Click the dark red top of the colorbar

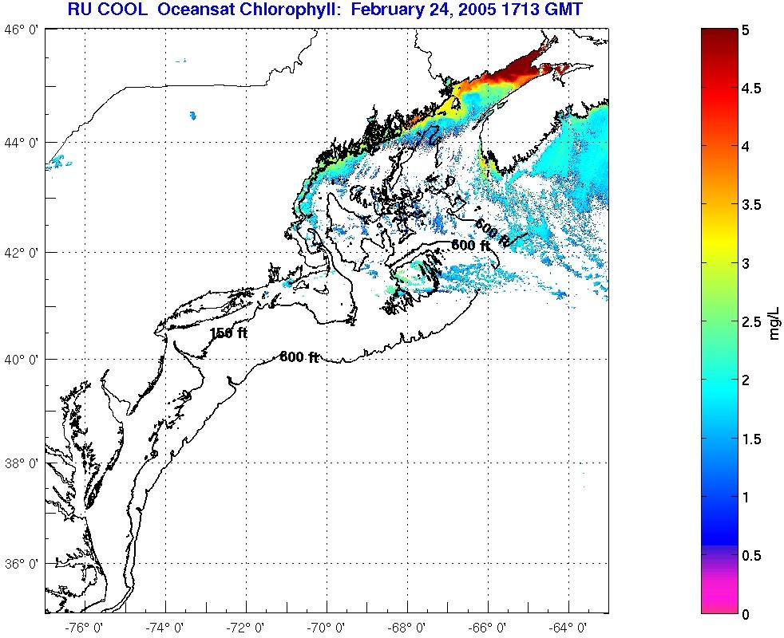point(719,40)
